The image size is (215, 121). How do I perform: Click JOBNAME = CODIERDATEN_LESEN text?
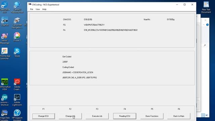78,72
